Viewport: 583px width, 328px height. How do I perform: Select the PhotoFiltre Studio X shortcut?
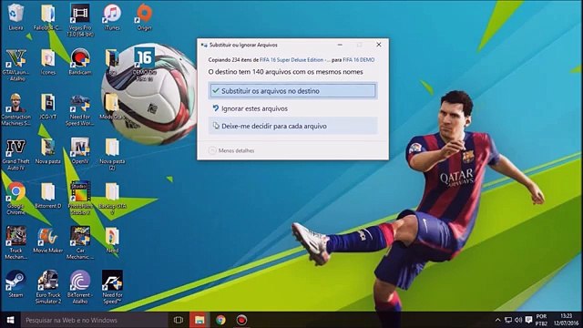coord(80,199)
